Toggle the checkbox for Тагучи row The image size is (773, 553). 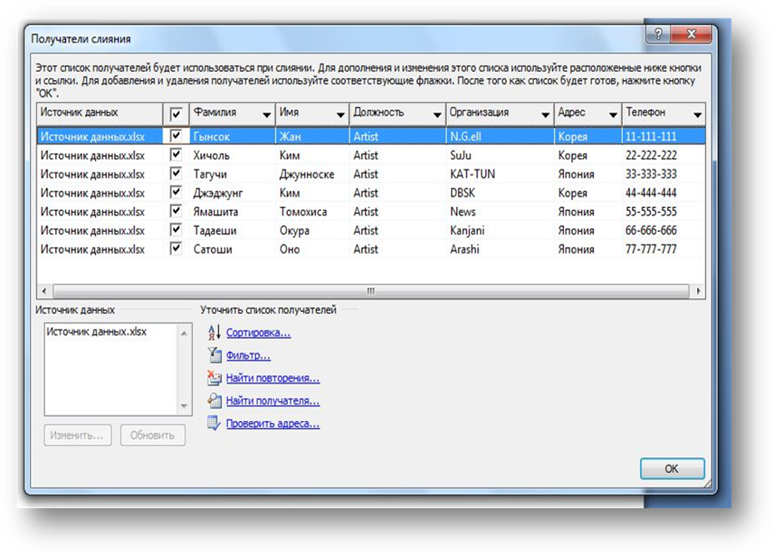tap(176, 173)
